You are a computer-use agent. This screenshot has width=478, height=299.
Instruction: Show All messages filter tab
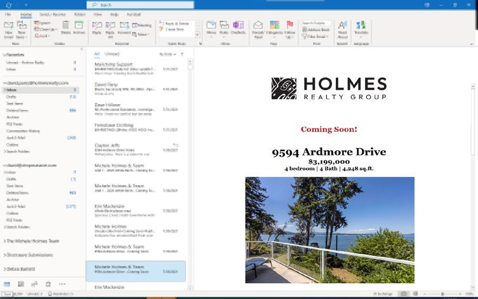[96, 54]
